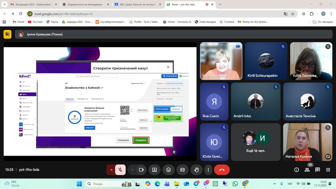Raise your hand in the meeting

coord(196,170)
